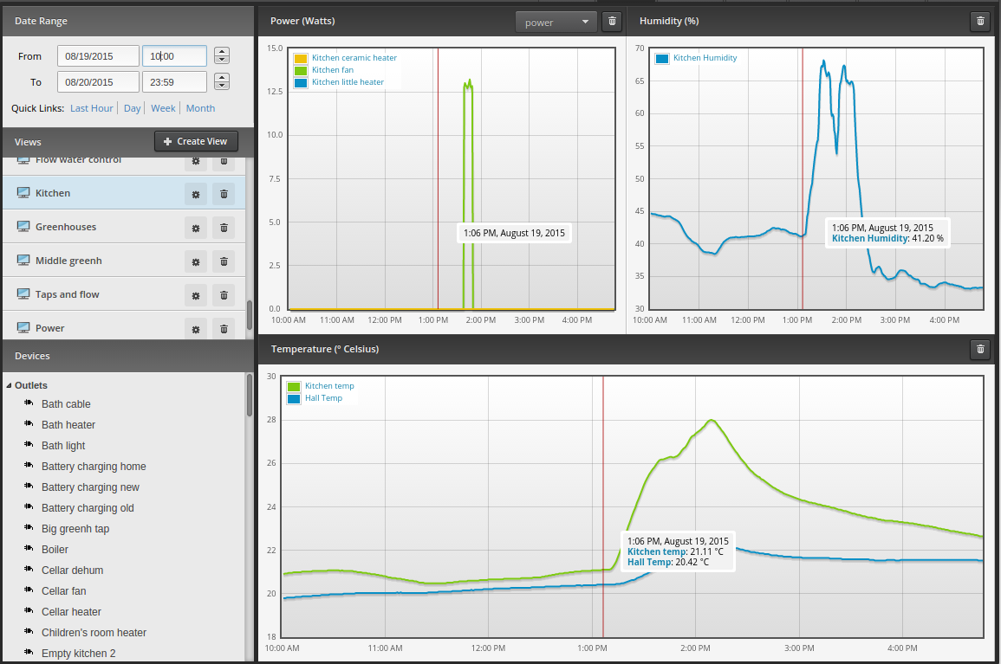Set range with Last Hour quick link

(x=91, y=108)
